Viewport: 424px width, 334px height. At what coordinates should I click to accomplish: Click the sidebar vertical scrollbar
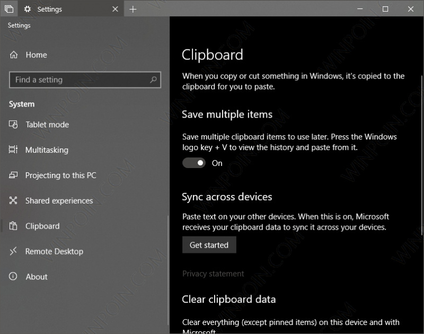[168, 270]
